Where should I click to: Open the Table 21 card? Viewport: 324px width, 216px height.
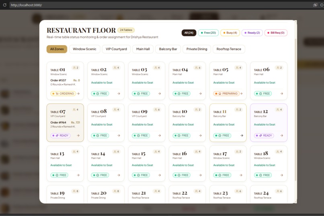point(146,194)
